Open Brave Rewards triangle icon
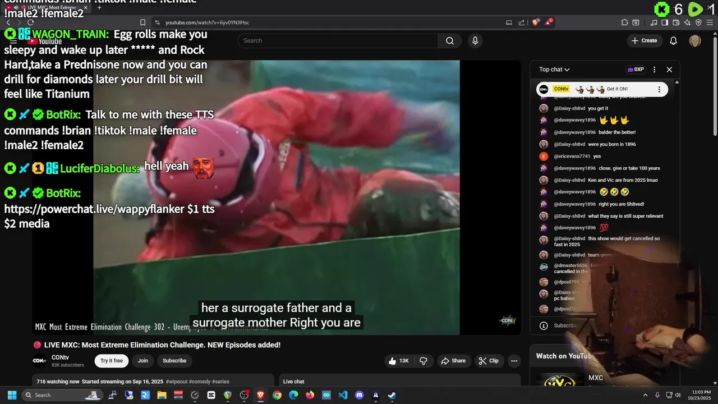This screenshot has height=404, width=718. click(x=549, y=22)
